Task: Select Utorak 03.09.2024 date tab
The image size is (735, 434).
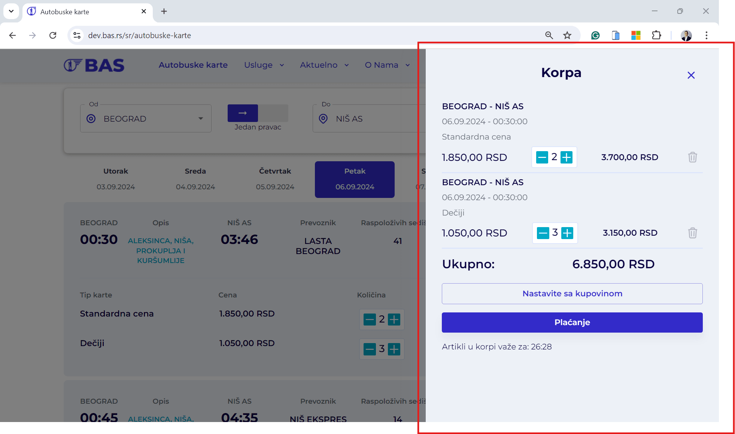Action: pyautogui.click(x=116, y=179)
